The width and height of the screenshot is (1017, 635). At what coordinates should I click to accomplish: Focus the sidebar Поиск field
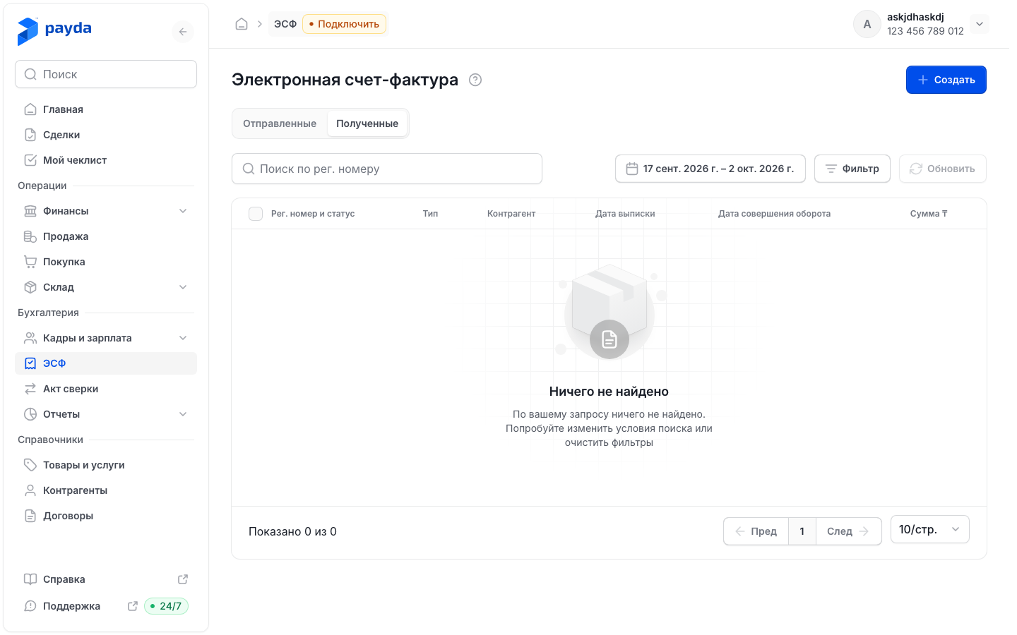point(106,74)
